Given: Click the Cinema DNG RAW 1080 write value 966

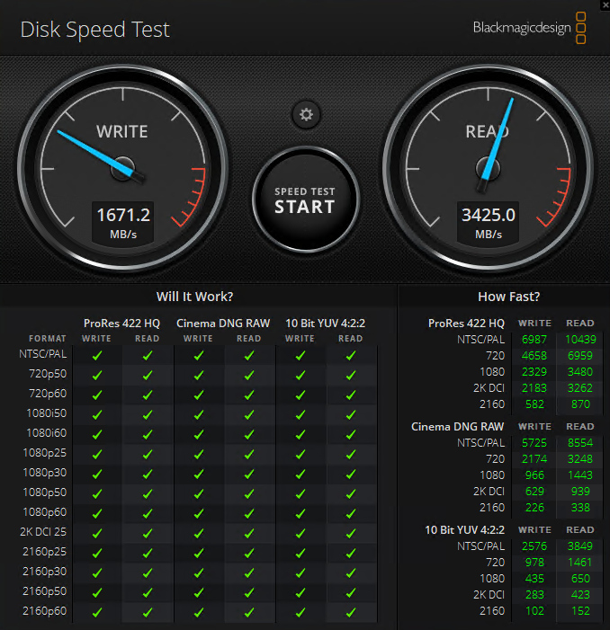Looking at the screenshot, I should (534, 473).
